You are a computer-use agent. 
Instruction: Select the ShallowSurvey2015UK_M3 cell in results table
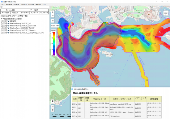[100, 112]
